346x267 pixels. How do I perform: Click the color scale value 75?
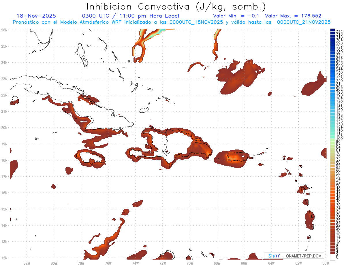click(339, 156)
